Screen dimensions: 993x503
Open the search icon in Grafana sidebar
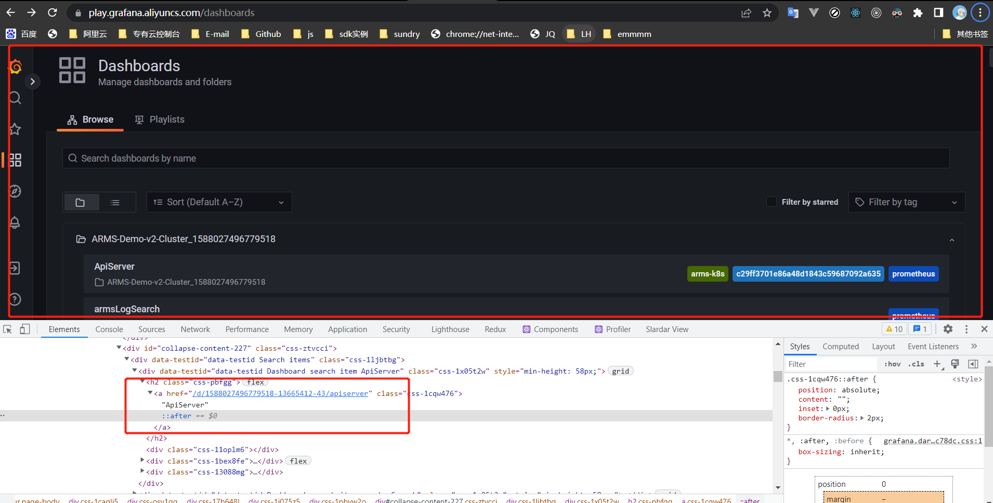(15, 98)
